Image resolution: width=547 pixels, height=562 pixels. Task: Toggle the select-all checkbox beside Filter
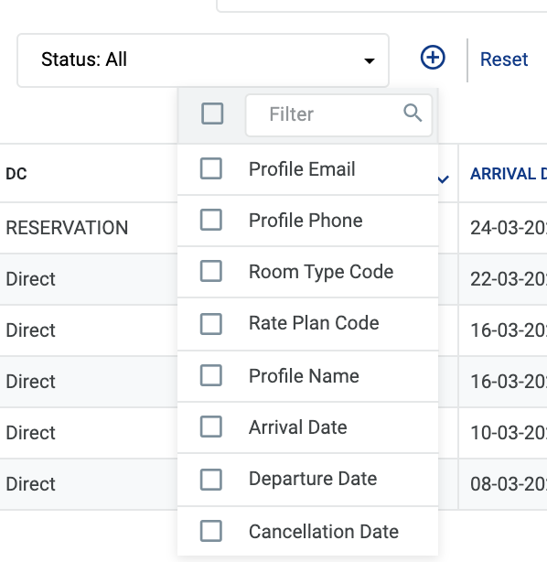(x=212, y=113)
